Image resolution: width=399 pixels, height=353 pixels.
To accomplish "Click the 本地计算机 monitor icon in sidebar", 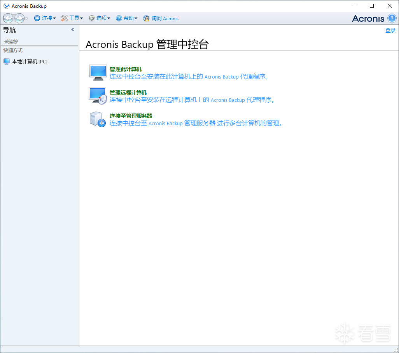I will (x=7, y=61).
